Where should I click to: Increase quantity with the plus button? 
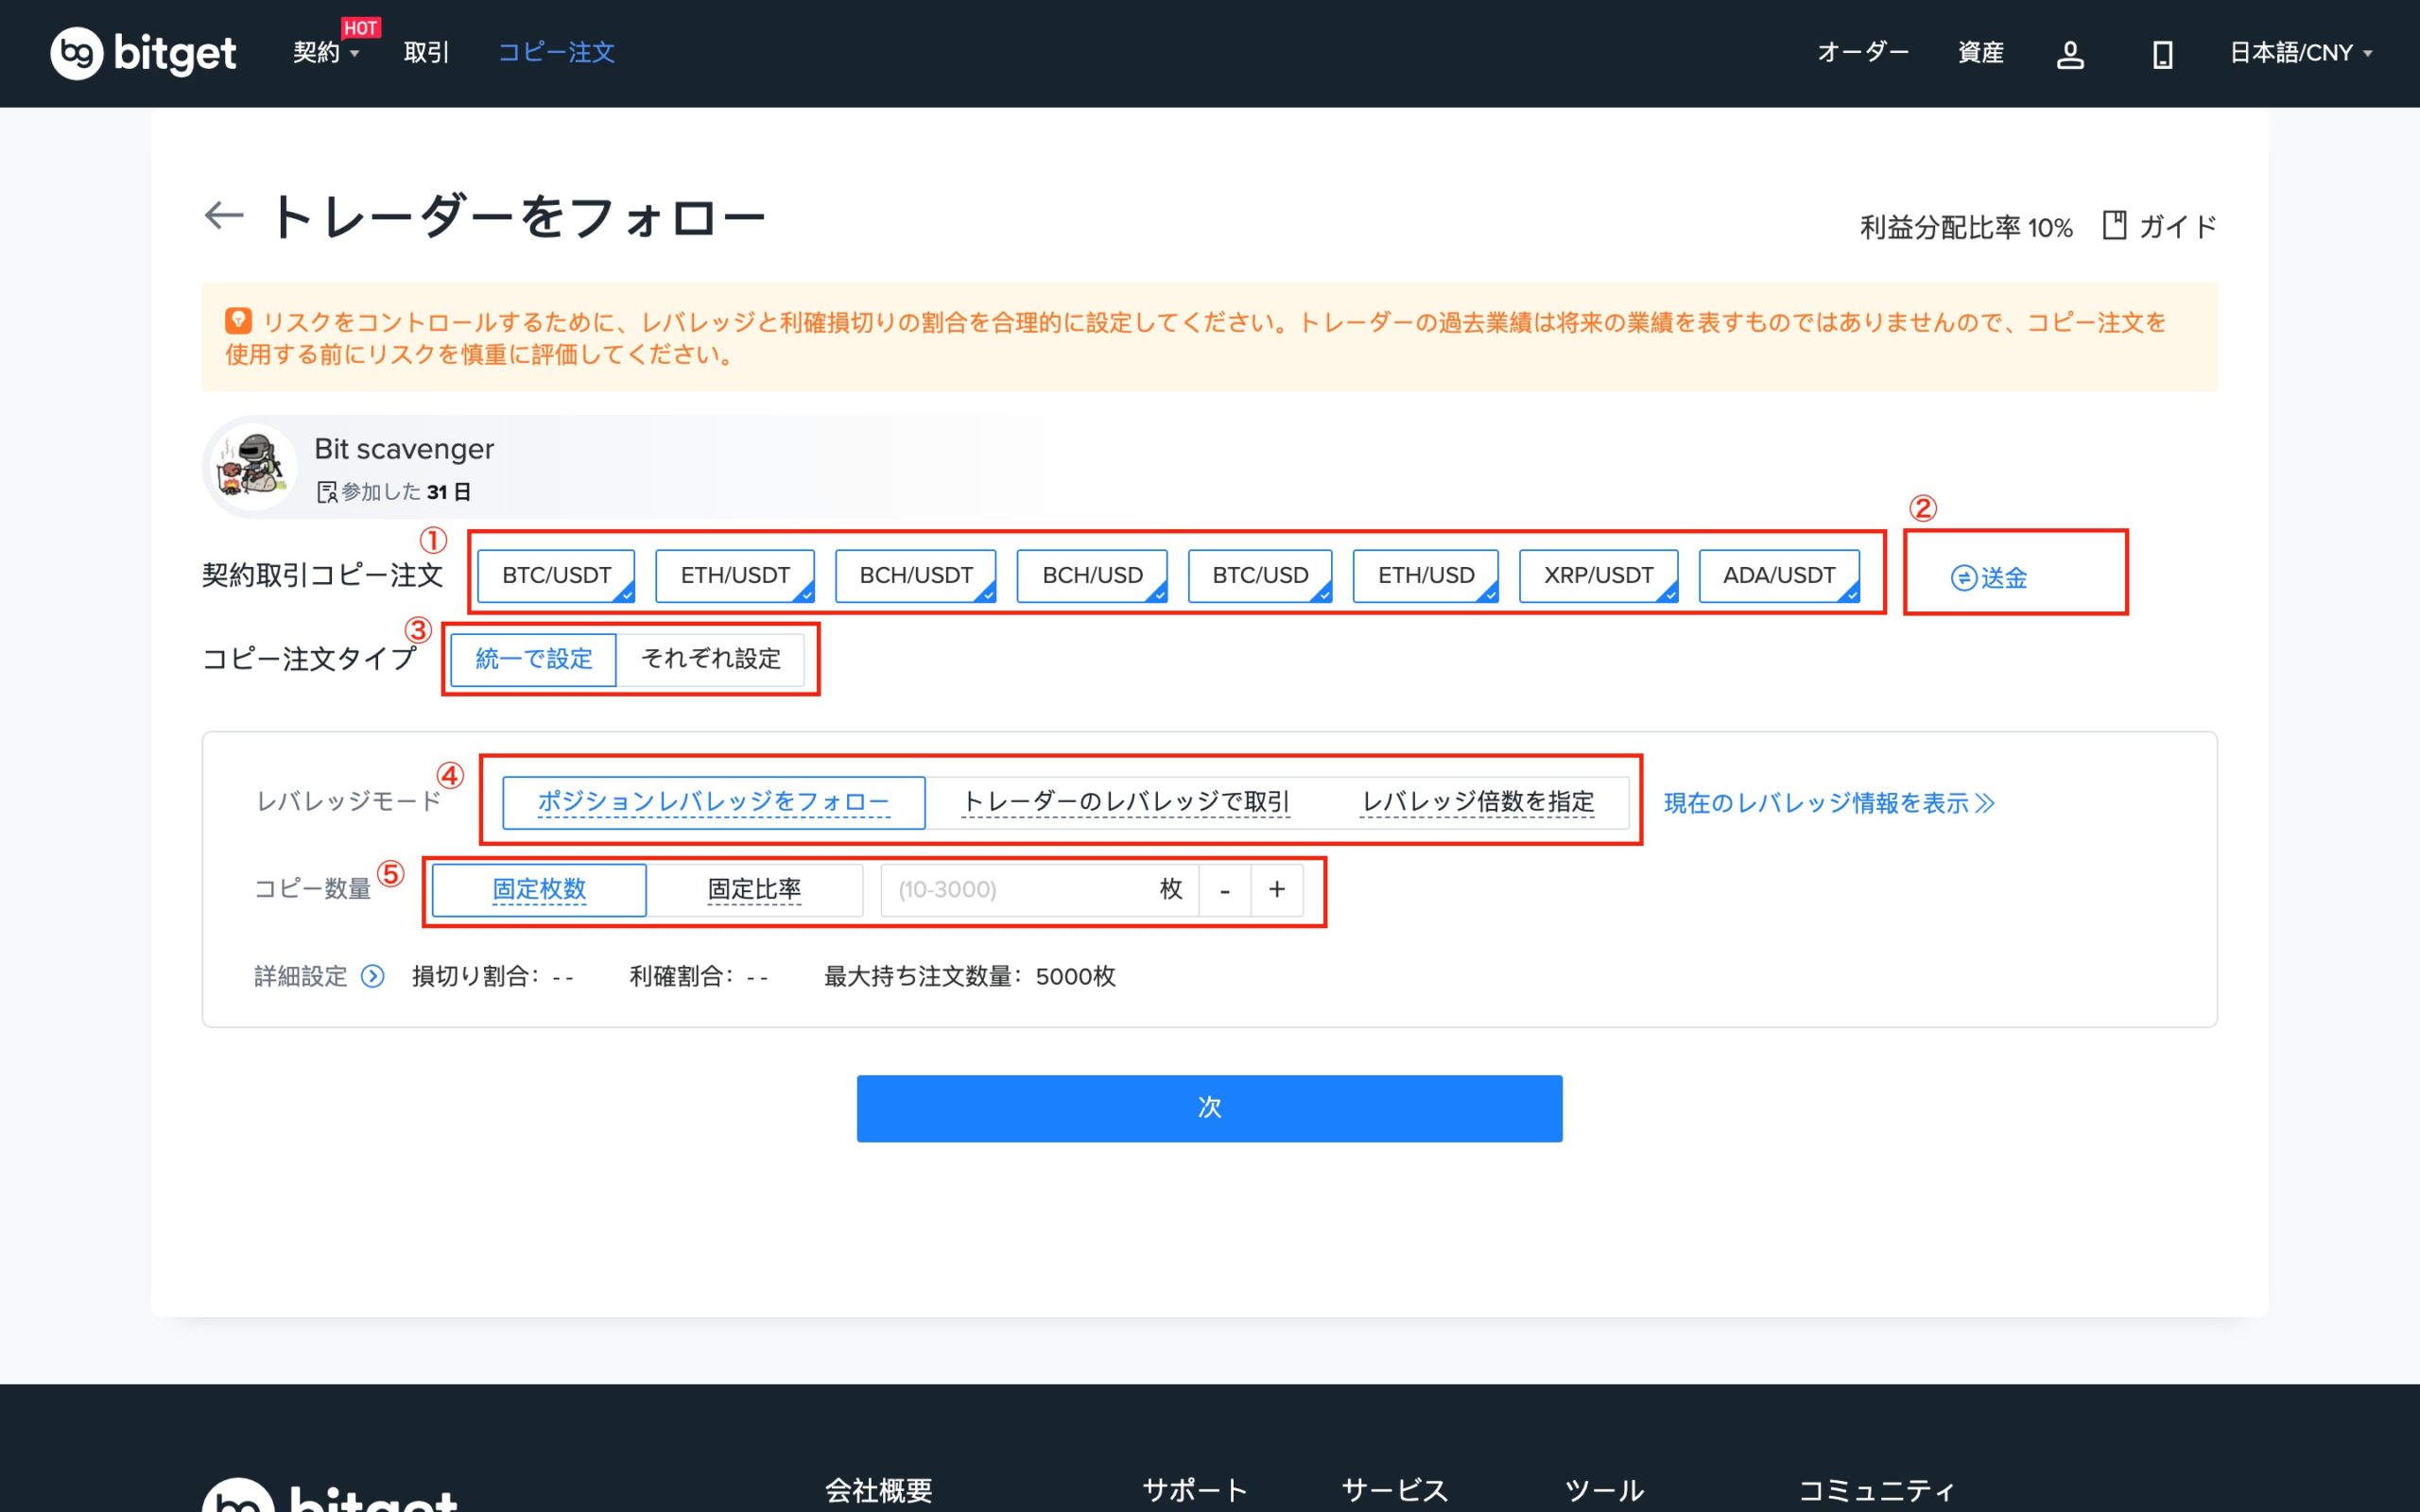[1277, 890]
